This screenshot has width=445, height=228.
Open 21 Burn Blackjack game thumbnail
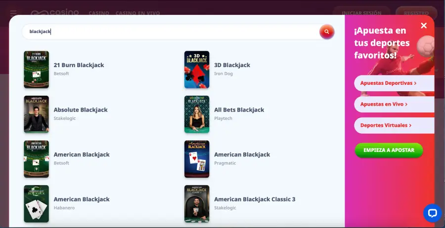pos(36,70)
